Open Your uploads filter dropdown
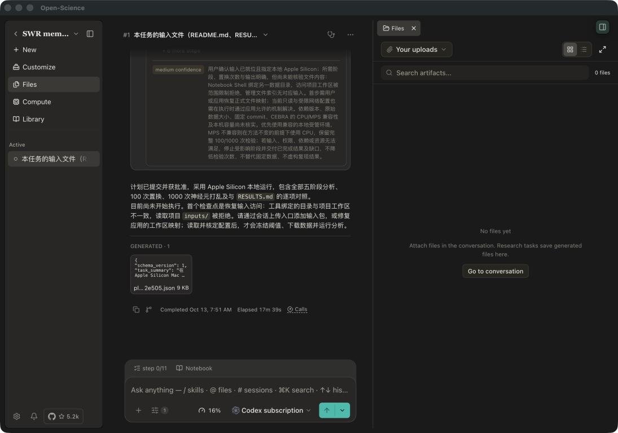This screenshot has height=433, width=618. (x=416, y=50)
